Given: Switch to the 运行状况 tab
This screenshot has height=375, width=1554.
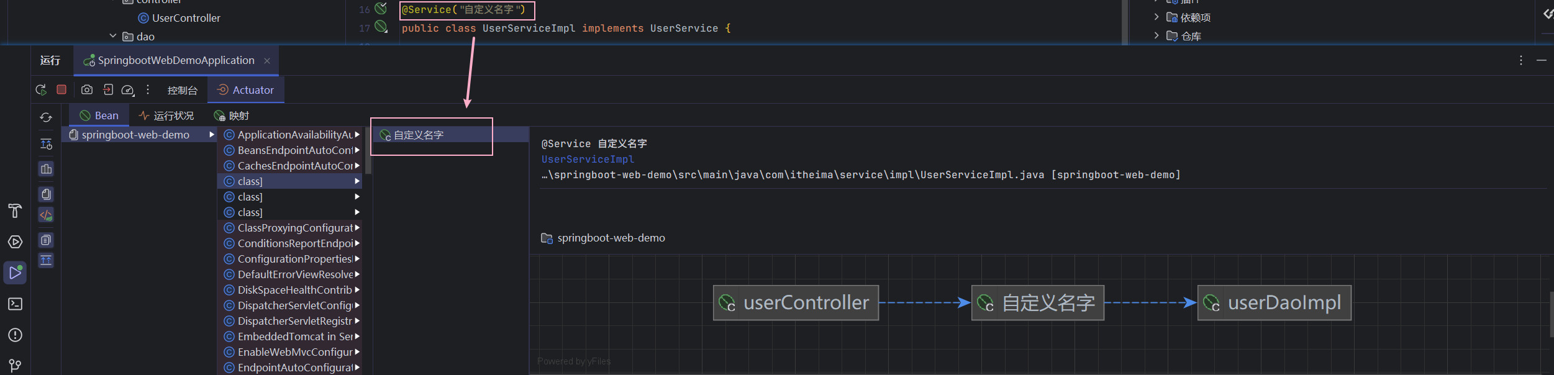Looking at the screenshot, I should 166,116.
